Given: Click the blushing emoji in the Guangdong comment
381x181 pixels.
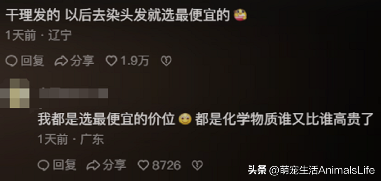Looking at the screenshot, I should (185, 119).
